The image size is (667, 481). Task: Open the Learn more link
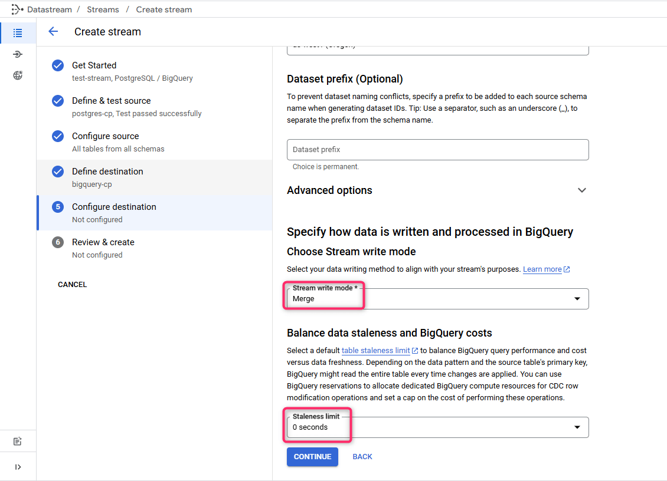tap(542, 269)
